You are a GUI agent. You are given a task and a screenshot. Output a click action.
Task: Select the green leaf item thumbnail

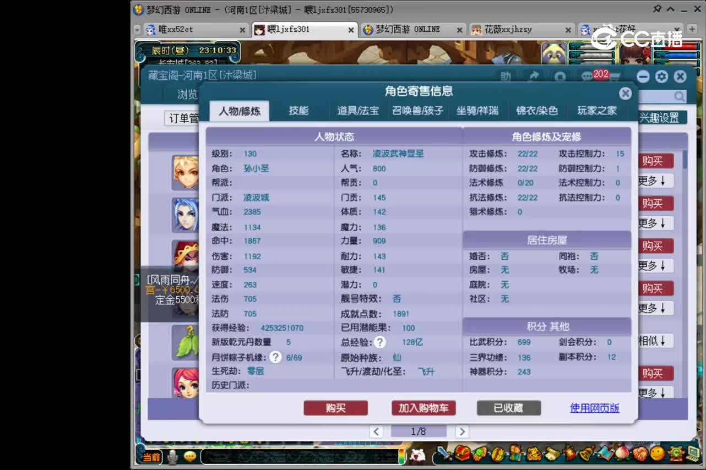pyautogui.click(x=185, y=342)
